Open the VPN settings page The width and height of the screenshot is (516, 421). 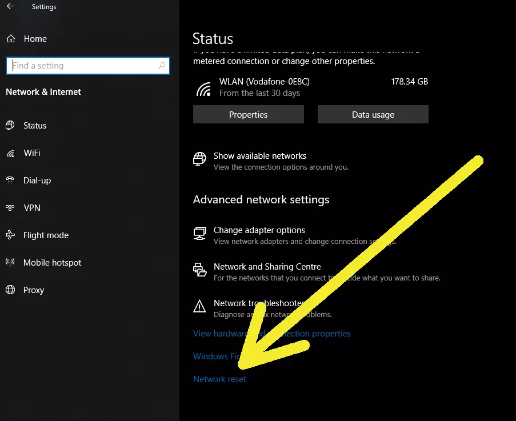click(32, 208)
